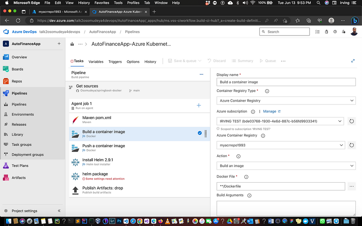Open the Profiles menu in menu bar
This screenshot has width=362, height=226.
pos(133,3)
